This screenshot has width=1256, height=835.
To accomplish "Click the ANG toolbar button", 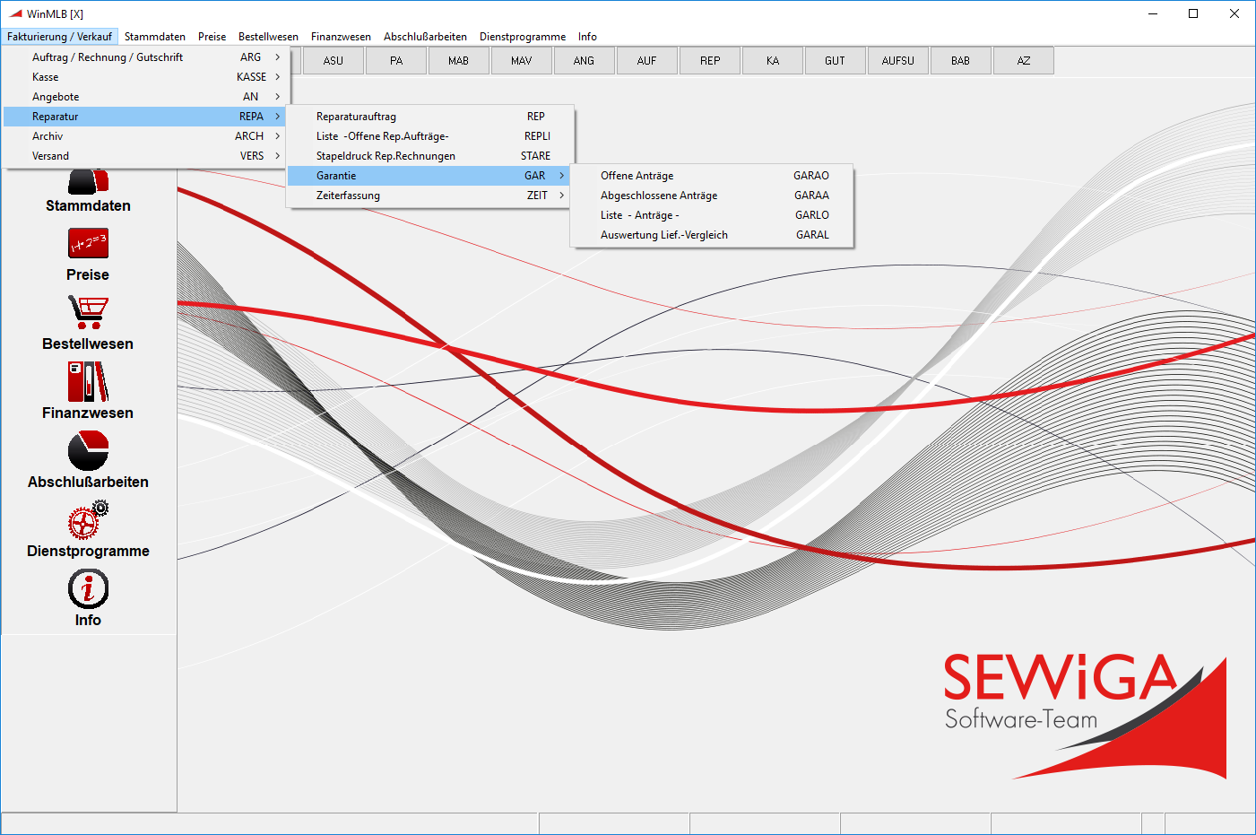I will pos(585,61).
